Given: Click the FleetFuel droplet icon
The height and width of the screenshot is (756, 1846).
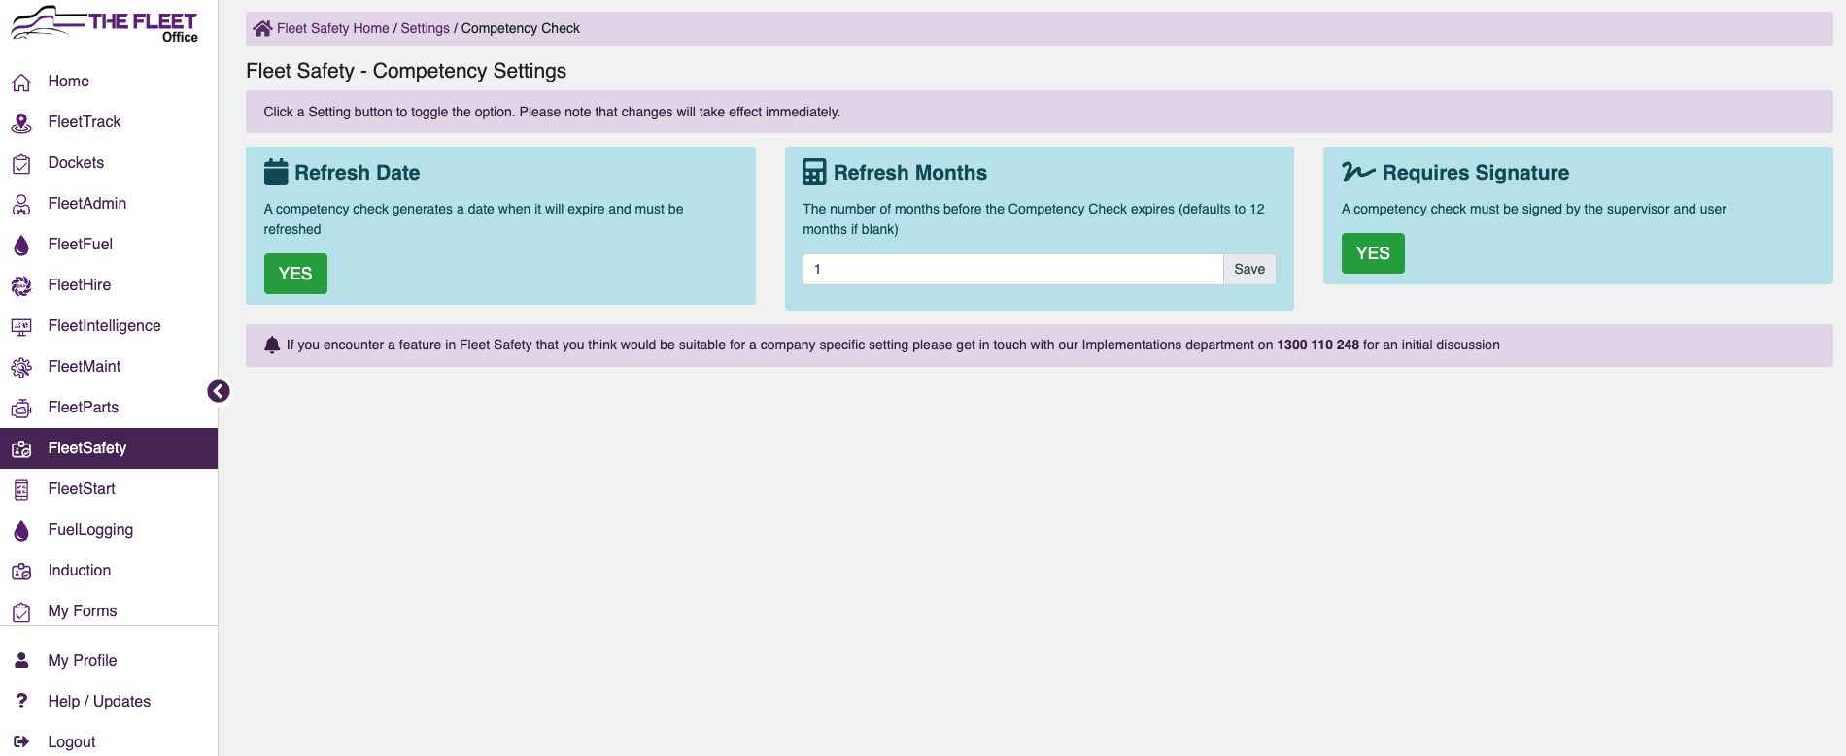Looking at the screenshot, I should tap(21, 246).
